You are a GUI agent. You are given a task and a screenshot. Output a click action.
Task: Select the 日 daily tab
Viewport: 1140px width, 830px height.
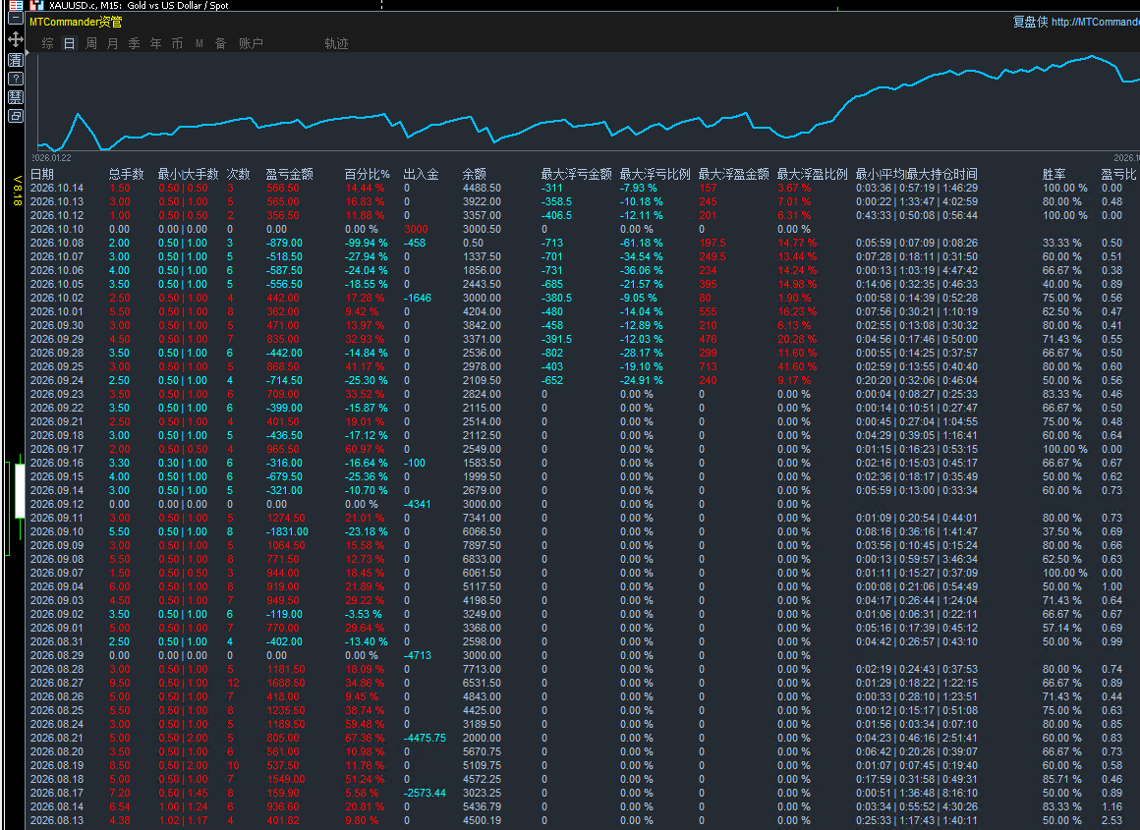pyautogui.click(x=69, y=43)
